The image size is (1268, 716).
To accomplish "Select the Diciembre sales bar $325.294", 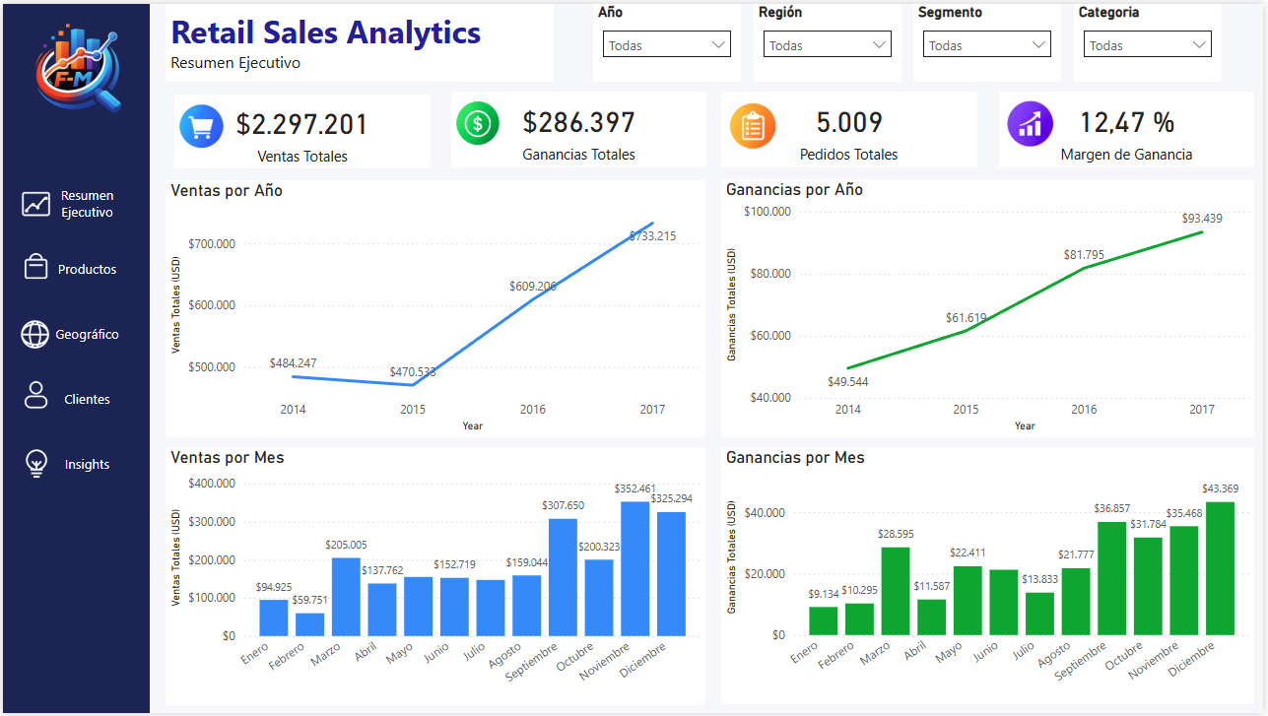I will [671, 574].
